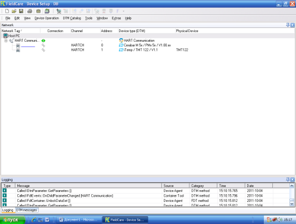
Task: Click info icon on UnlockDataSet log row
Action: [4, 200]
